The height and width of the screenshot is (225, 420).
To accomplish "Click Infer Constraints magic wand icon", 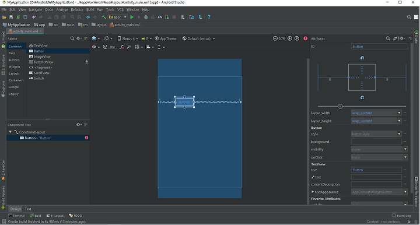I will 129,47.
